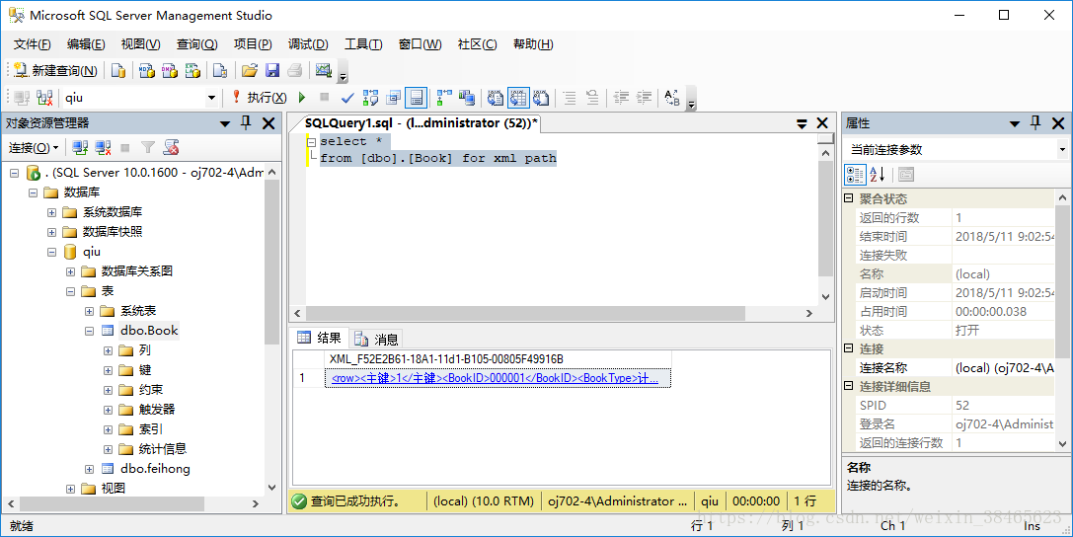The width and height of the screenshot is (1073, 537).
Task: Expand the 数据库快照 node
Action: [x=51, y=233]
